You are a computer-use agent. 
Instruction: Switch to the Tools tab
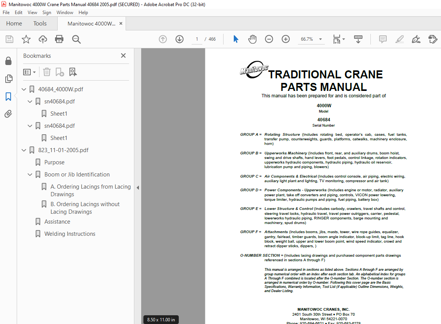(40, 23)
